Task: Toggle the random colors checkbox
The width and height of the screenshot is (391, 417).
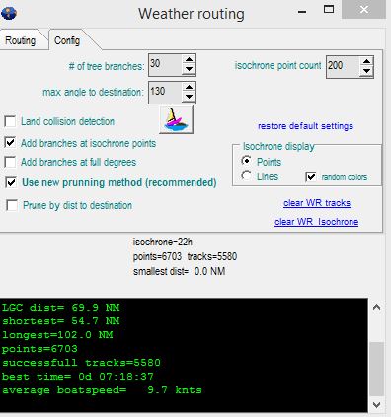Action: [311, 176]
